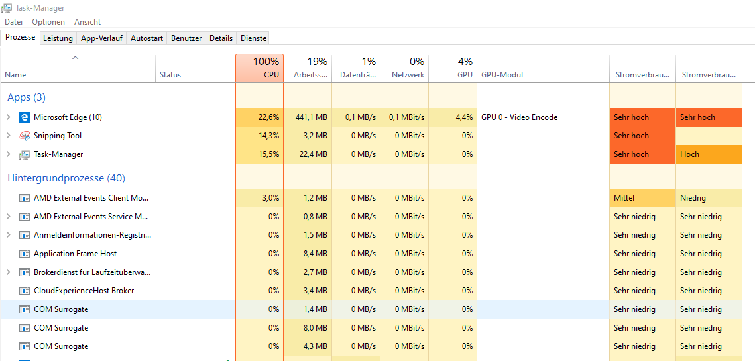This screenshot has height=361, width=755.
Task: Click the Apps (3) group header
Action: (27, 97)
